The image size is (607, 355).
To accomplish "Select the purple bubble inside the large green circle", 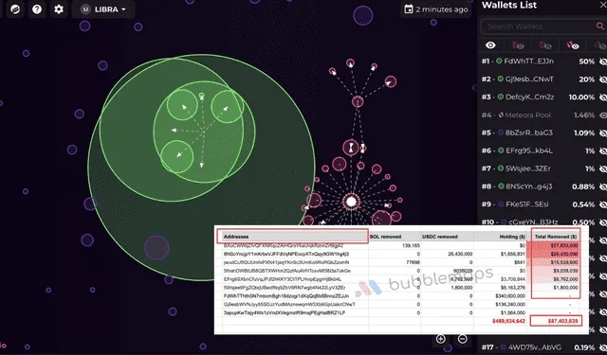I will pos(156,247).
